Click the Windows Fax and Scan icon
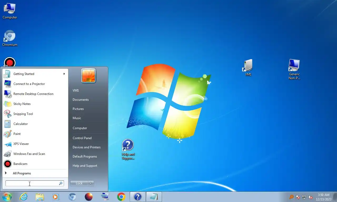The height and width of the screenshot is (202, 337). (x=7, y=154)
